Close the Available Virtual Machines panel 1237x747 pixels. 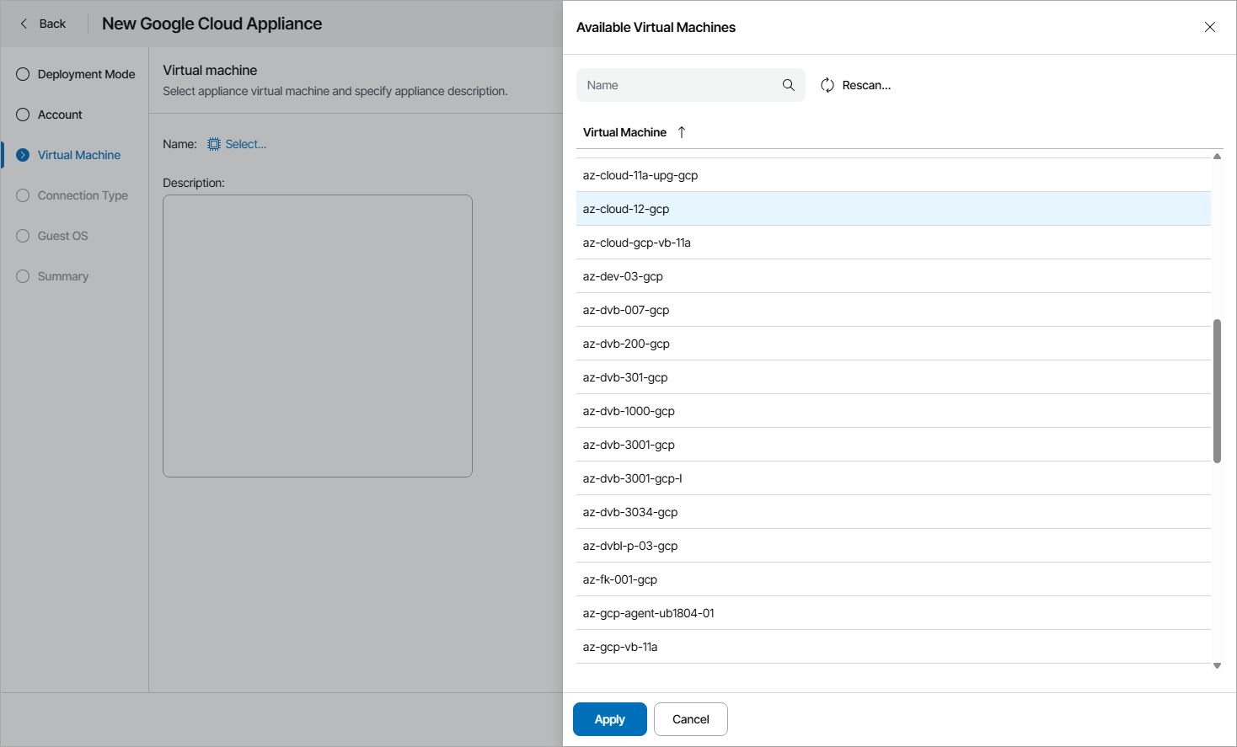pos(1210,26)
